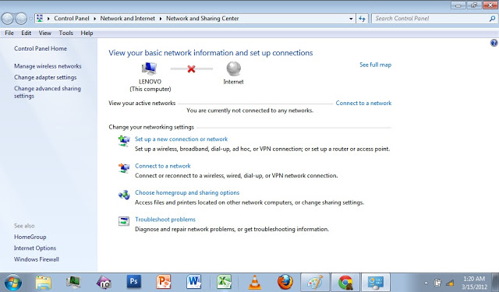Expand the address bar history dropdown
Screen dimensions: 499x292
click(351, 19)
